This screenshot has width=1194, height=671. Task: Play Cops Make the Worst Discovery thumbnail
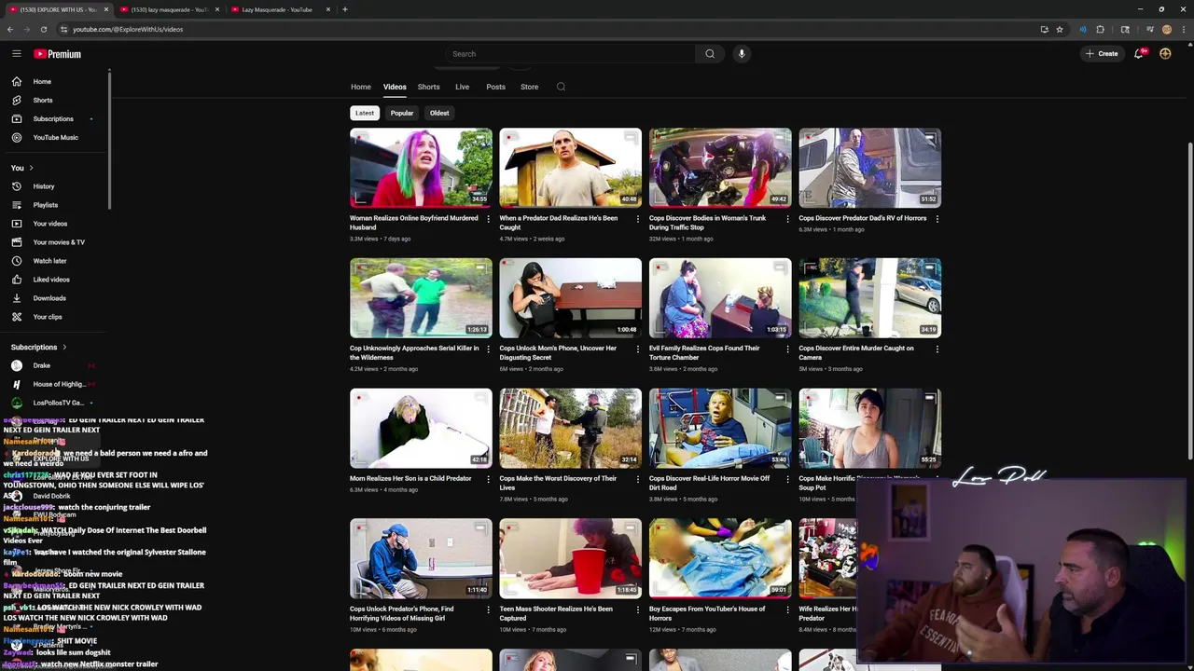coord(570,428)
